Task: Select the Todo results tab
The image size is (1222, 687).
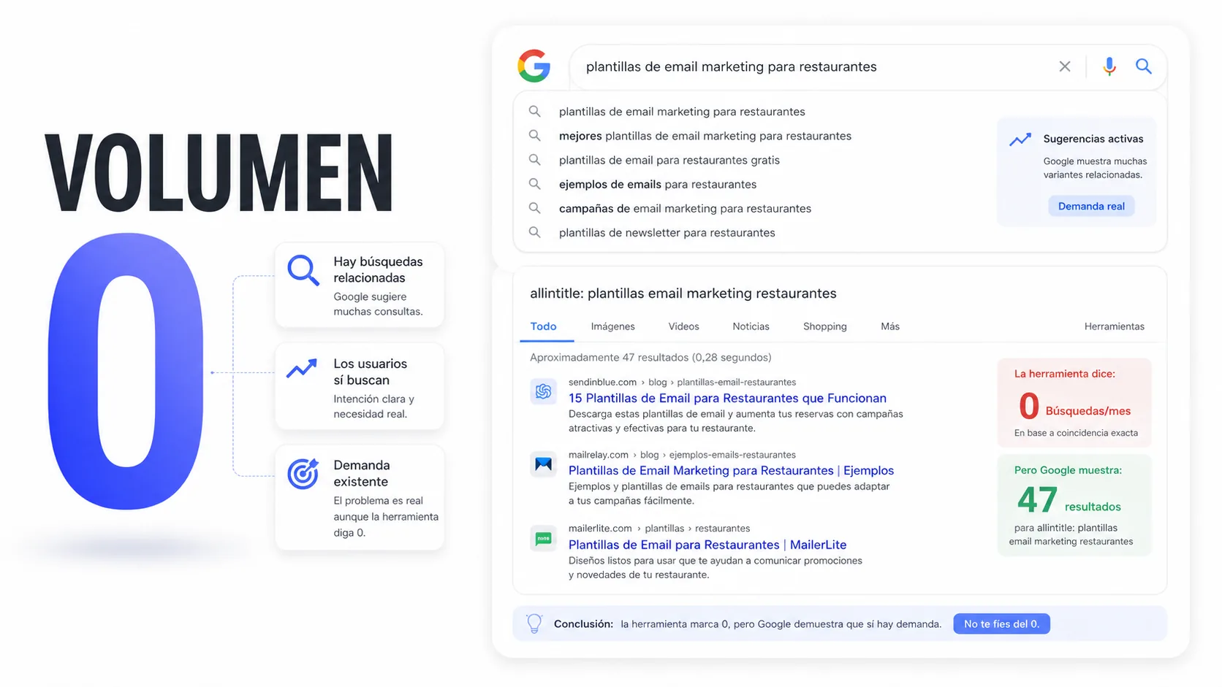Action: coord(544,326)
